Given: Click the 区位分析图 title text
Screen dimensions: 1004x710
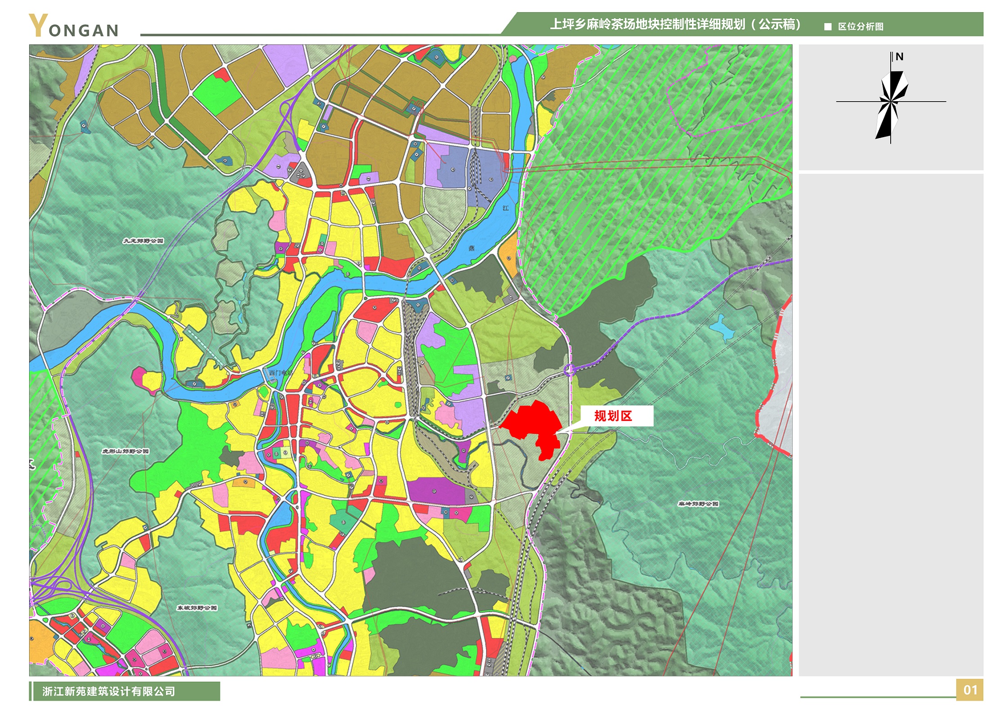Looking at the screenshot, I should click(x=861, y=27).
